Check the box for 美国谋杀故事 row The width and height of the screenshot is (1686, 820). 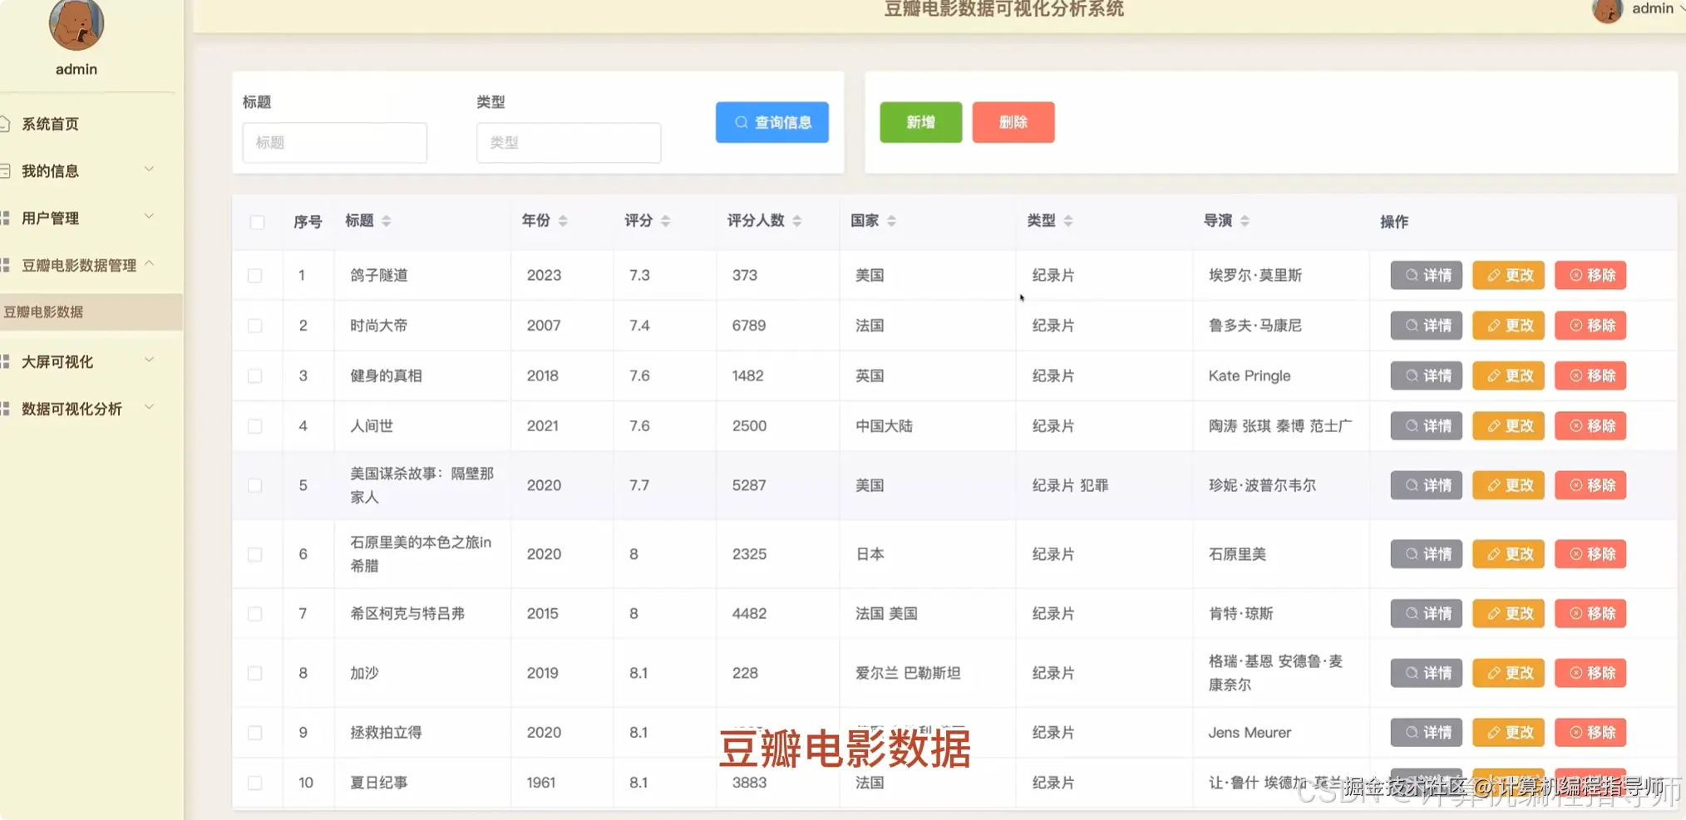tap(255, 486)
